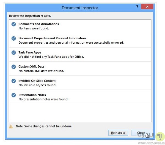165x145 pixels.
Task: Click the Document Properties and Personal Information heading
Action: point(52,38)
